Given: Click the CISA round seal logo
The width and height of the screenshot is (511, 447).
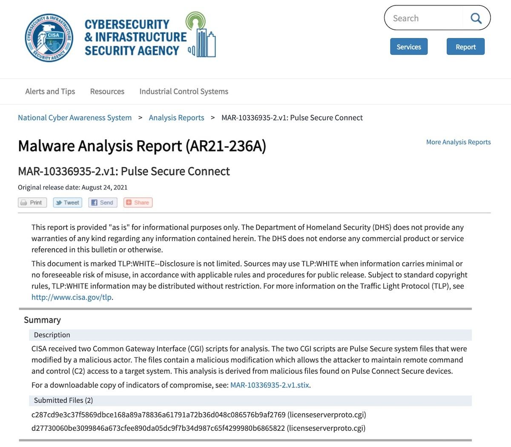Looking at the screenshot, I should pyautogui.click(x=49, y=37).
